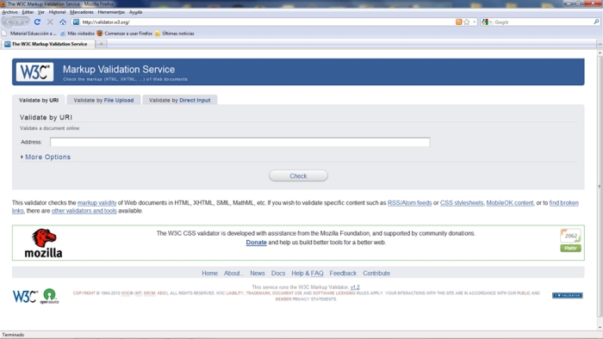
Task: Open the Historial menu
Action: pos(58,12)
